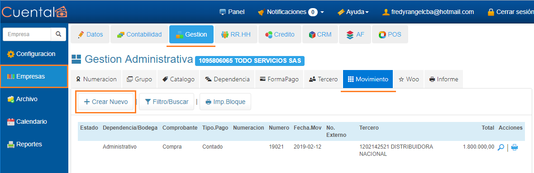
Task: Open user account fredyrangelcba@hotmail.com
Action: [x=429, y=12]
